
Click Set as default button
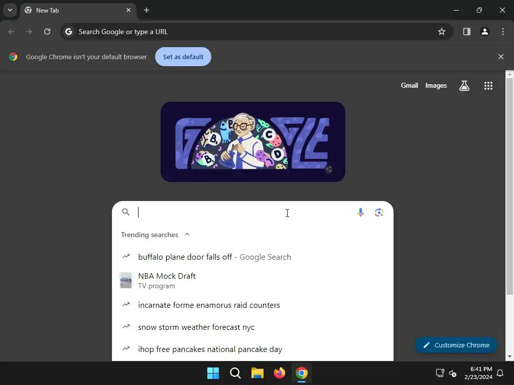click(x=183, y=57)
